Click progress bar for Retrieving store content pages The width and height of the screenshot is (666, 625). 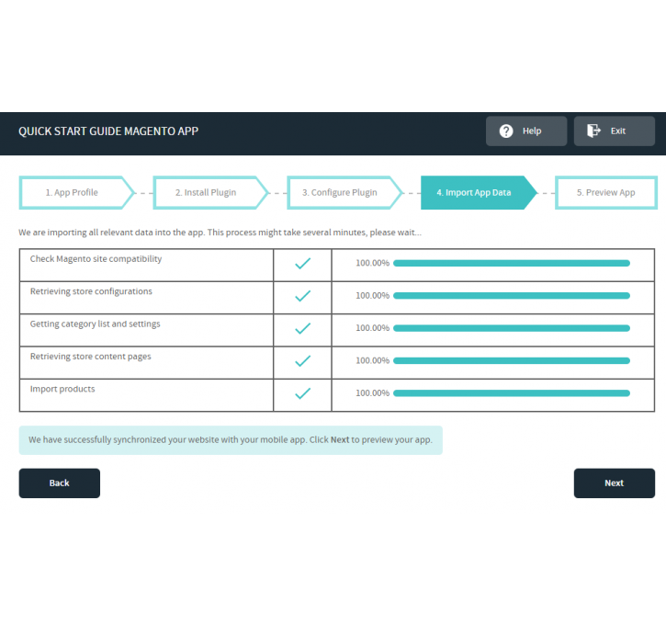(512, 360)
